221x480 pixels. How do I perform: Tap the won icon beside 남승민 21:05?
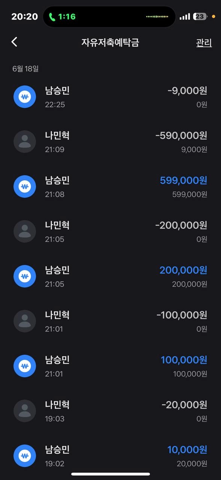click(25, 276)
